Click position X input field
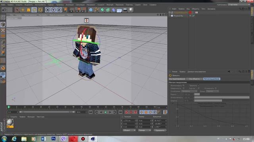254x142 pixels. tap(129, 120)
